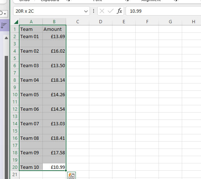Open the Name Box dropdown arrow
Image resolution: width=201 pixels, height=179 pixels.
coord(86,11)
